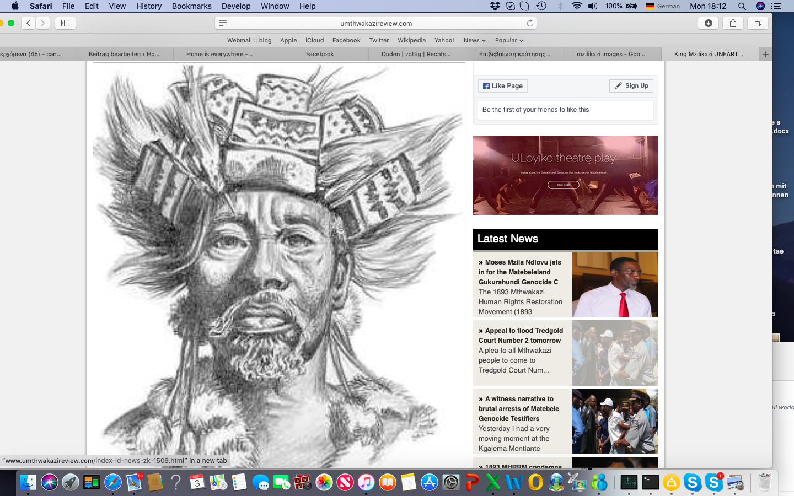
Task: Expand the News bookmarks folder
Action: [475, 40]
